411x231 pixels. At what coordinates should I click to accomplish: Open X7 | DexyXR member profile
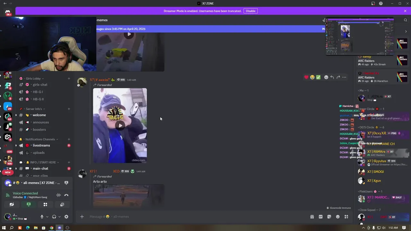coord(382,135)
